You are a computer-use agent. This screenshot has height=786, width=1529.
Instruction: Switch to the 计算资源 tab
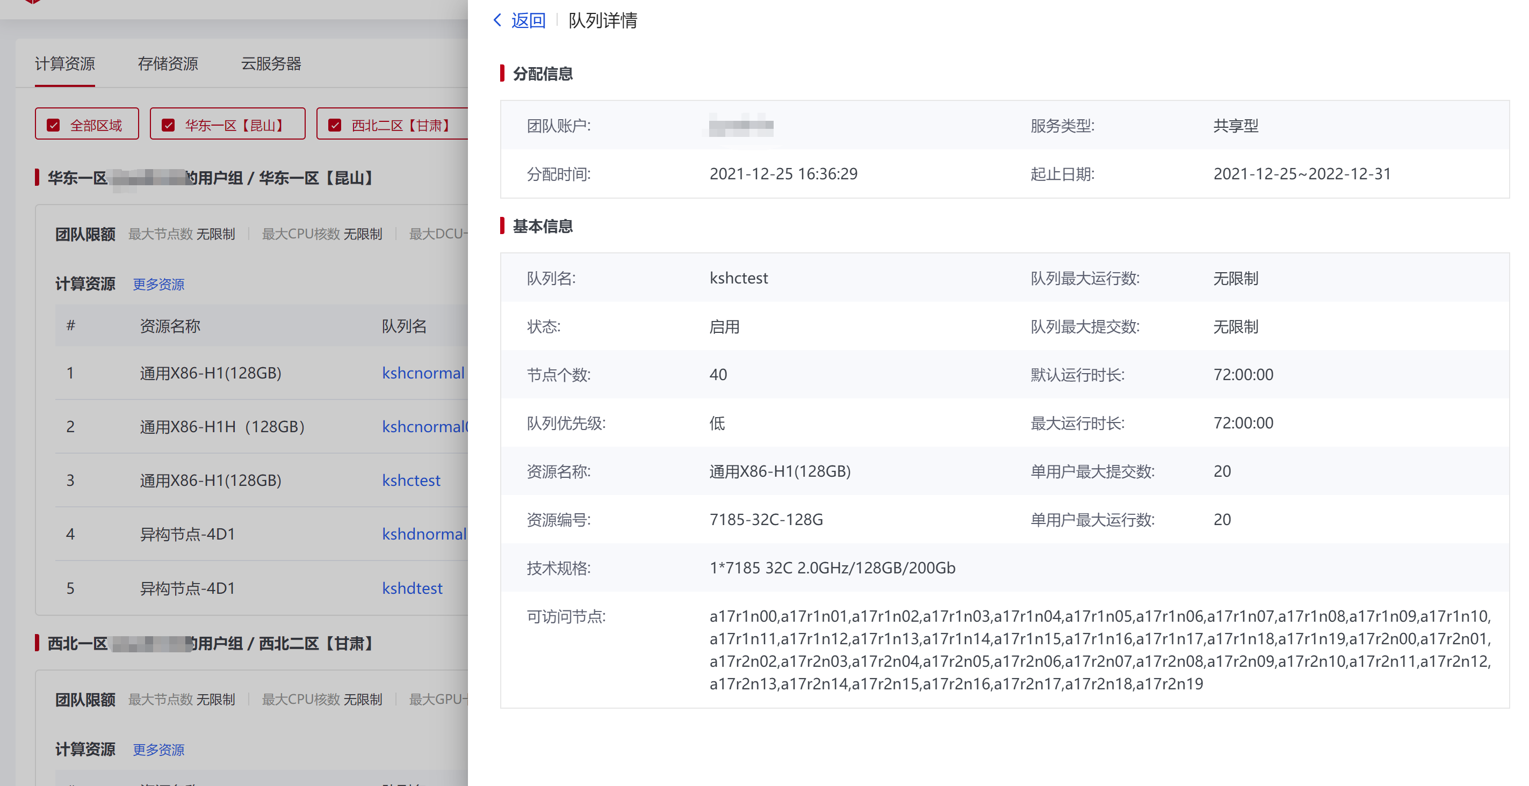(64, 63)
